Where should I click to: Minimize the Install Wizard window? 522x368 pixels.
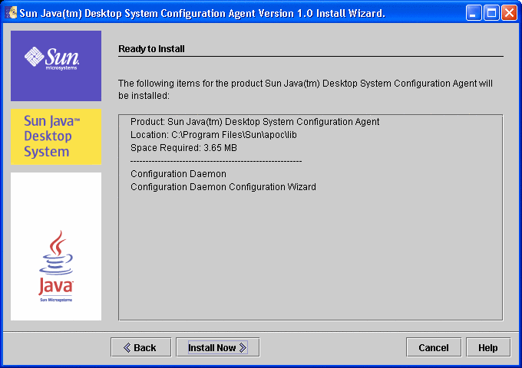(x=474, y=13)
